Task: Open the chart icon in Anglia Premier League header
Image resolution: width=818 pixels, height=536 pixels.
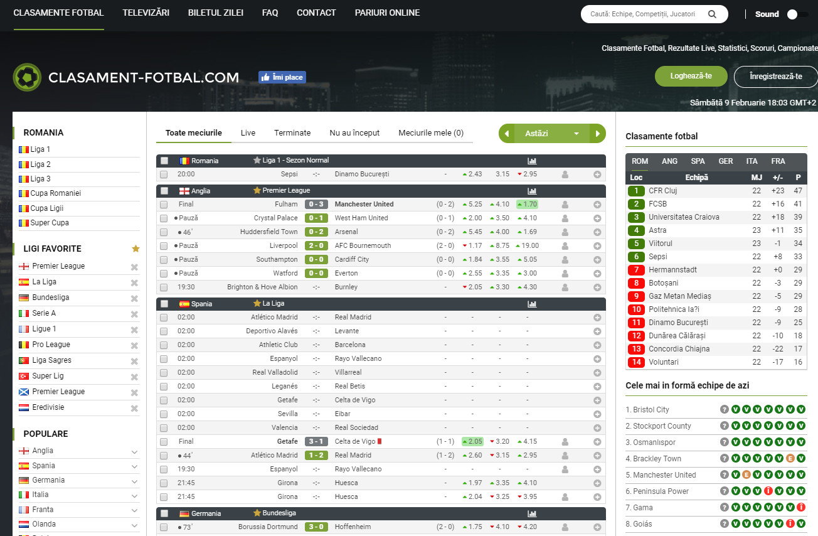Action: pyautogui.click(x=532, y=191)
